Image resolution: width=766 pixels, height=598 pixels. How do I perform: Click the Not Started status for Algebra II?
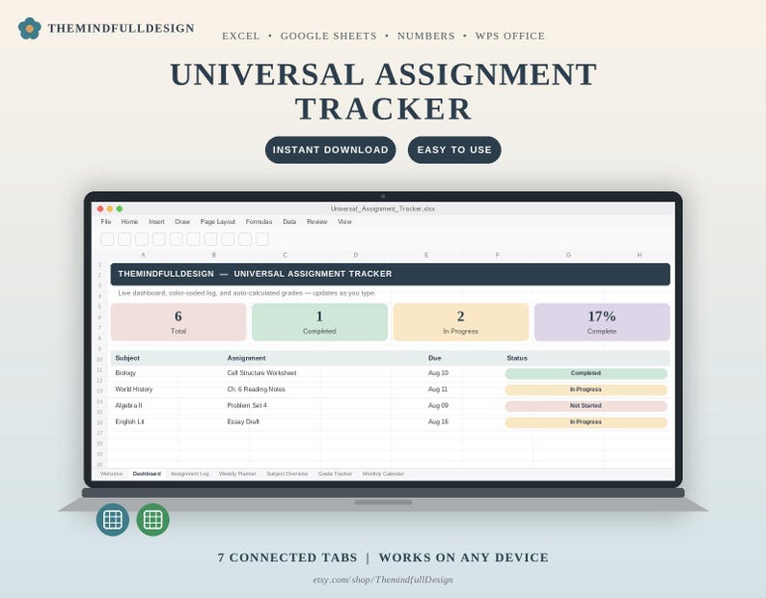[586, 406]
